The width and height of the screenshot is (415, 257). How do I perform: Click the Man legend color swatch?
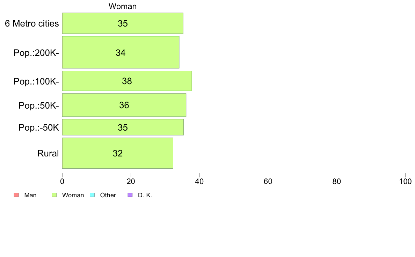tap(16, 195)
